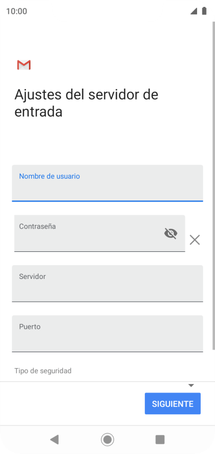Tap the Tipo de seguridad label
Viewport: 215px width, 454px height.
click(x=43, y=371)
